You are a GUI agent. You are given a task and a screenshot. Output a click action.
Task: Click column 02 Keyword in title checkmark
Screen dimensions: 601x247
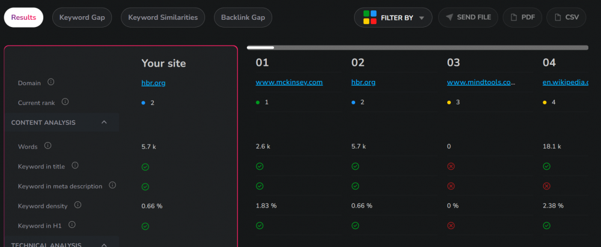coord(355,166)
